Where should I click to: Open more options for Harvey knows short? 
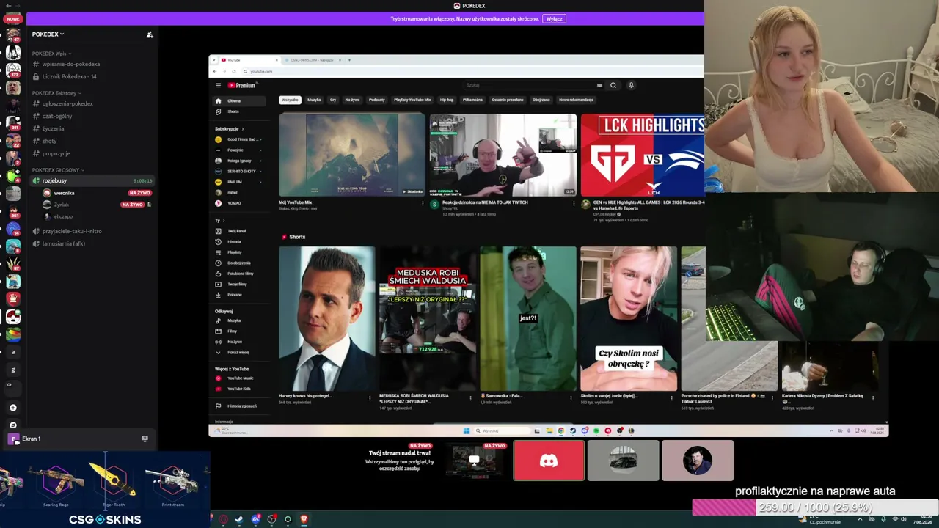(370, 398)
